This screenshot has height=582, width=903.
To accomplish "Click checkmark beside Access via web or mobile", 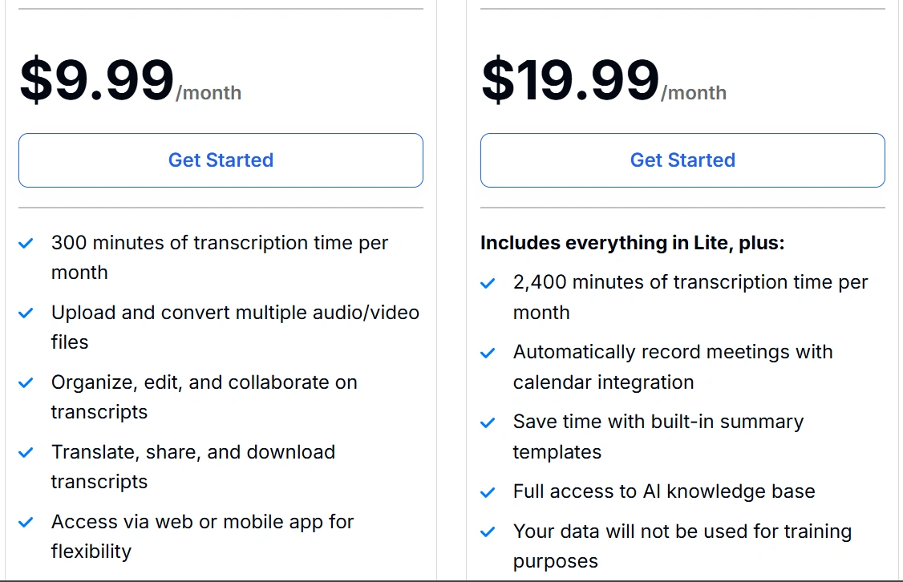I will click(x=26, y=522).
